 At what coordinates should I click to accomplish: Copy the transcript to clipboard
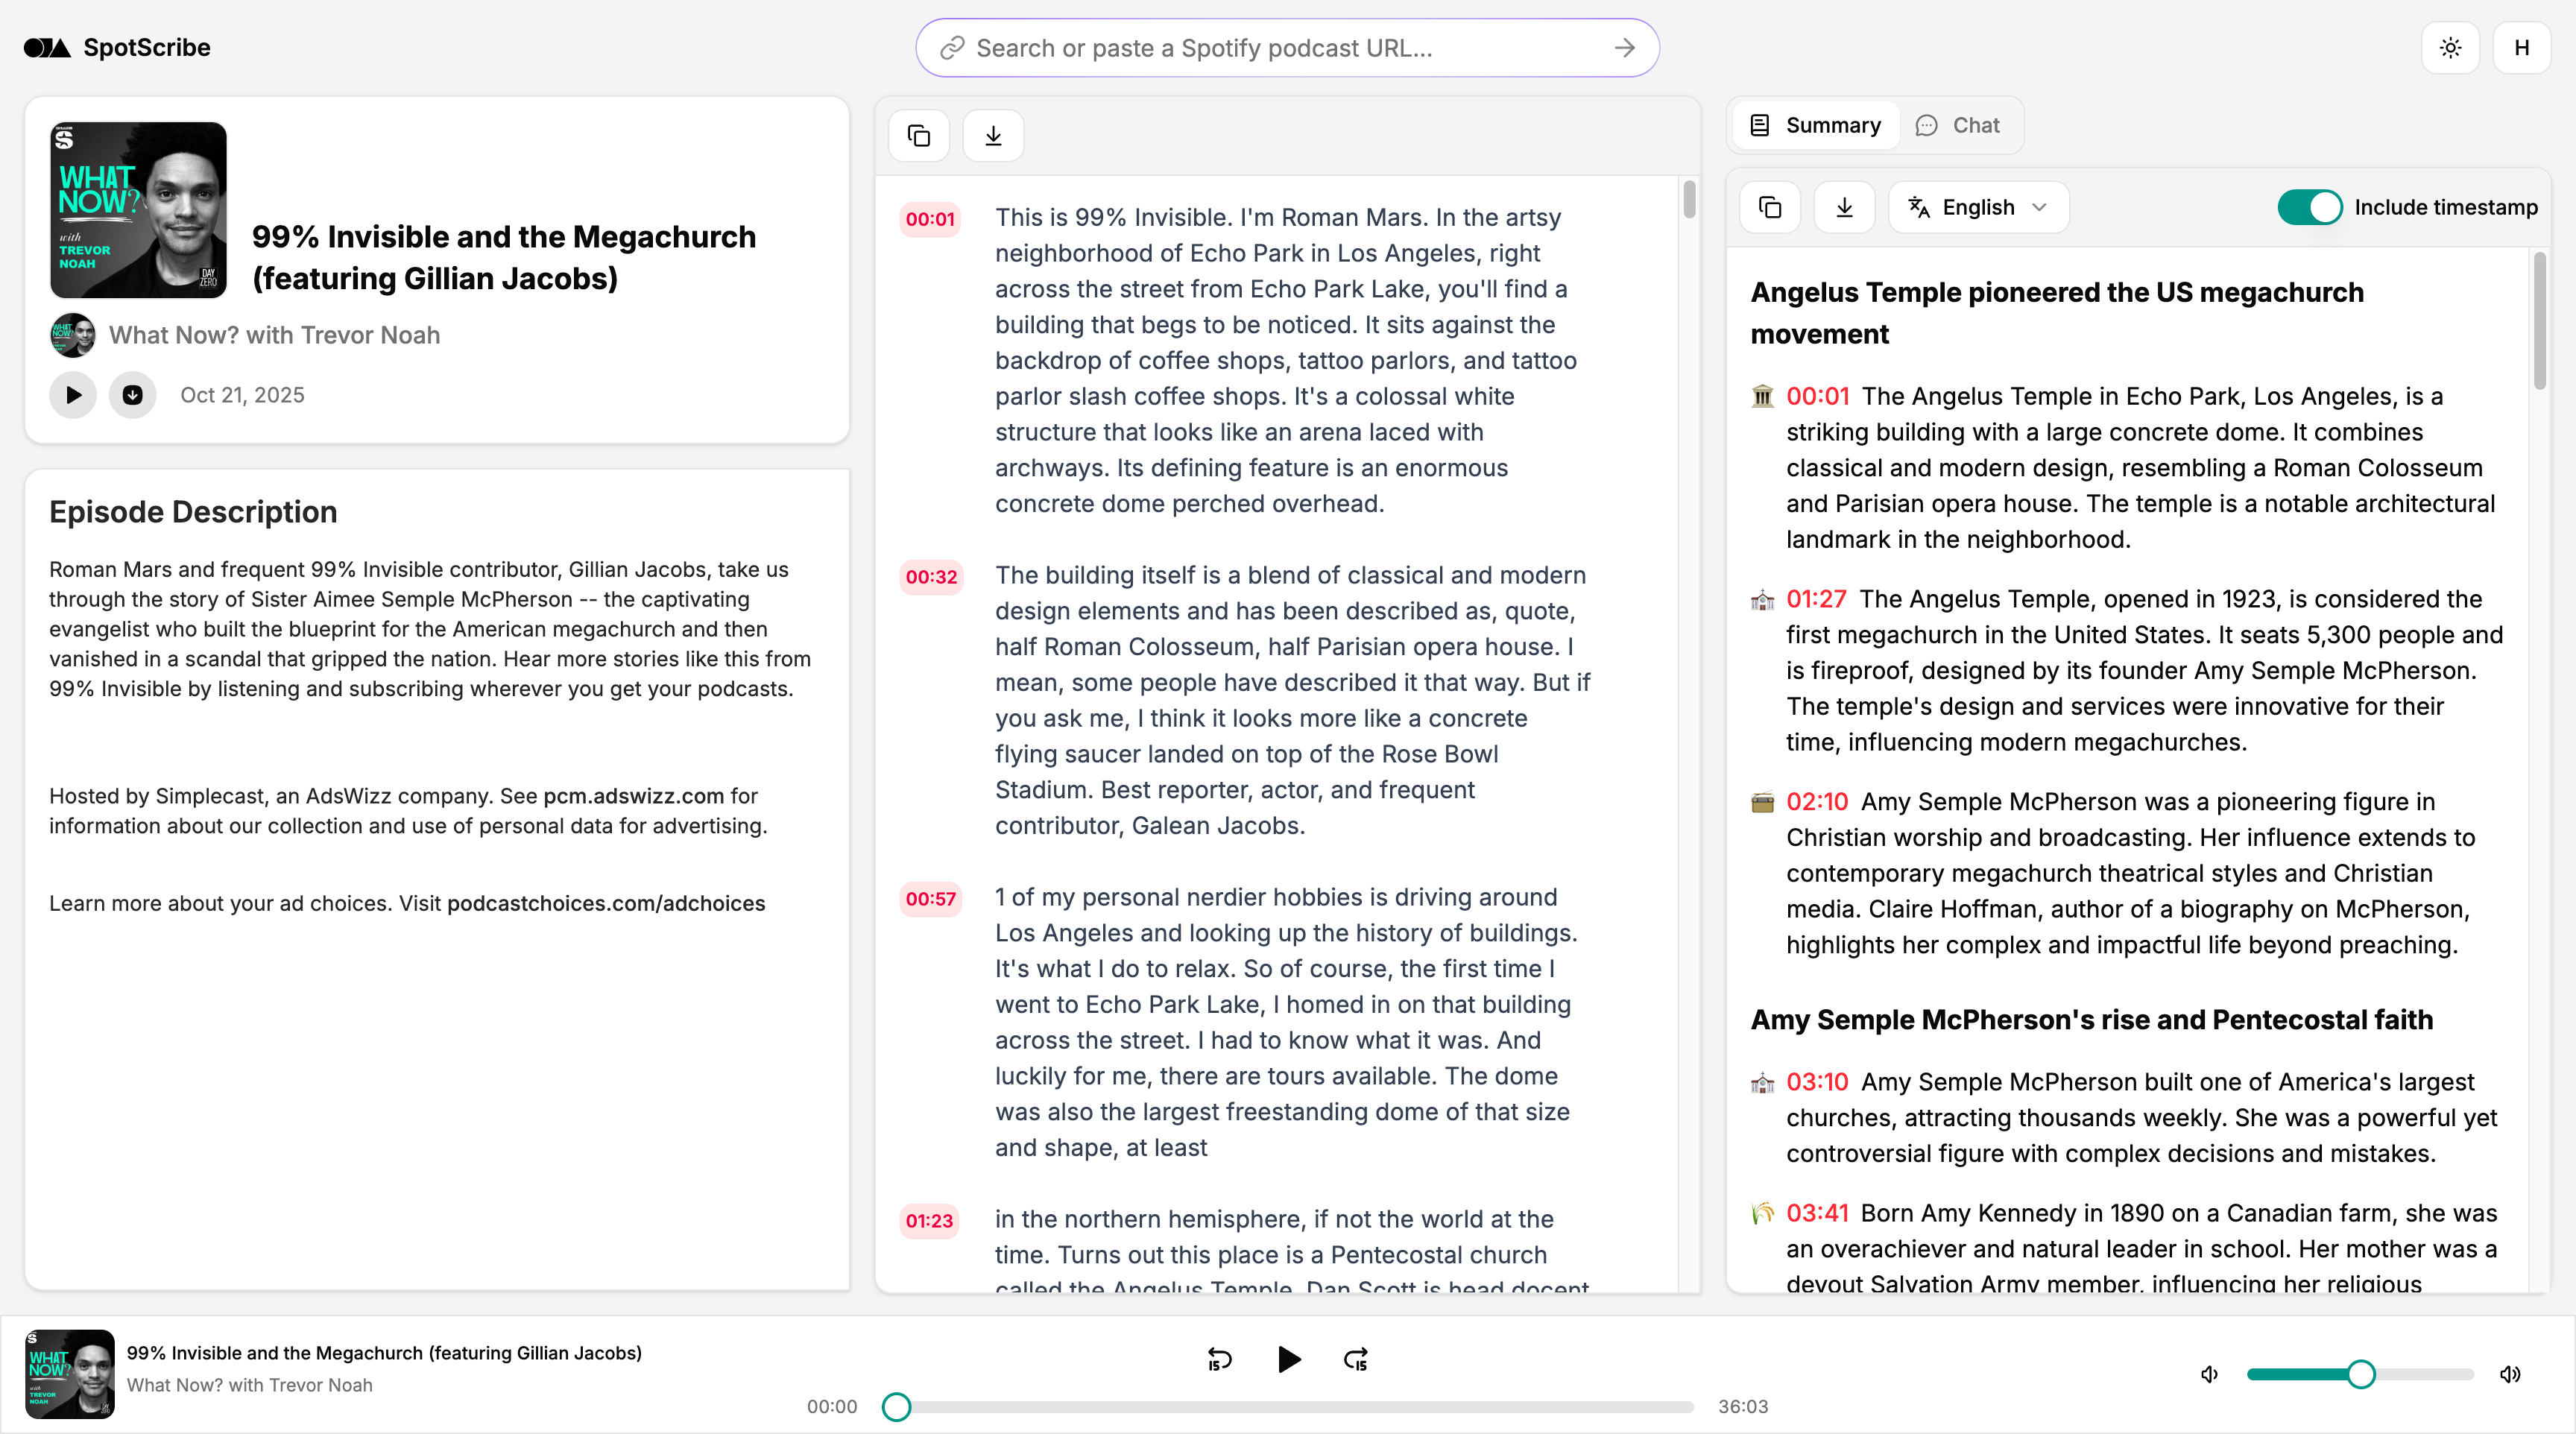click(x=918, y=135)
